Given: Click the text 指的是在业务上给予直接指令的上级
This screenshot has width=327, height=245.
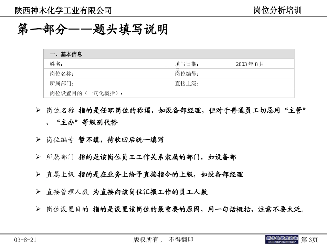Looking at the screenshot, I should point(136,175).
